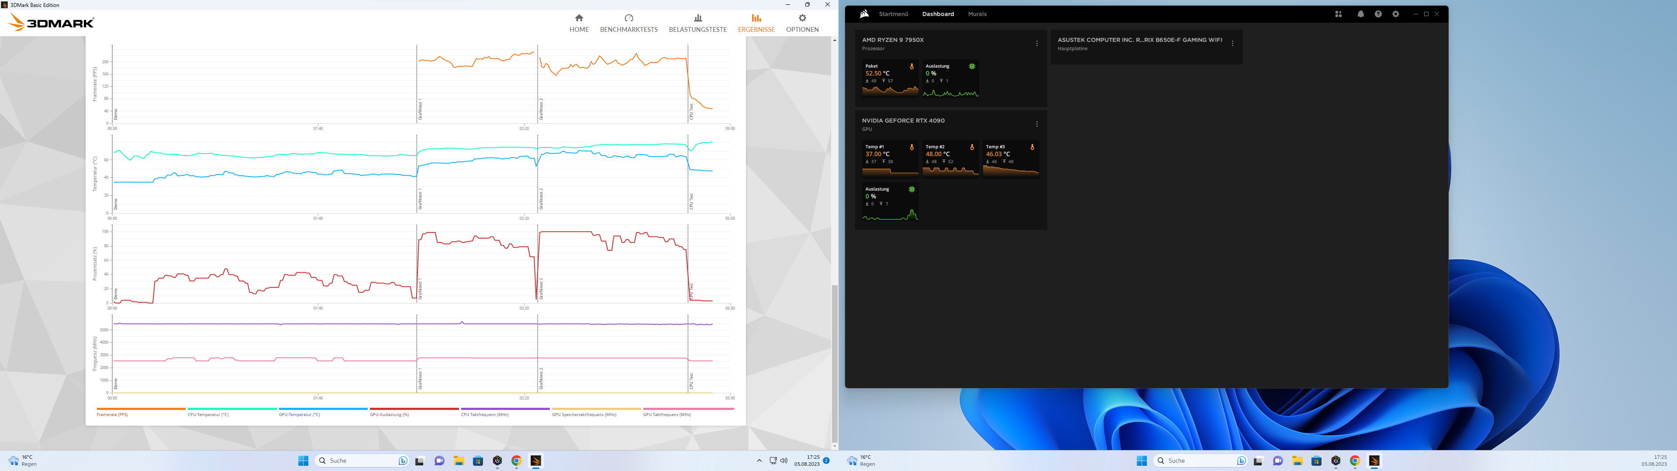The height and width of the screenshot is (471, 1677).
Task: Open ASUSTEK motherboard card three-dot menu
Action: 1232,44
